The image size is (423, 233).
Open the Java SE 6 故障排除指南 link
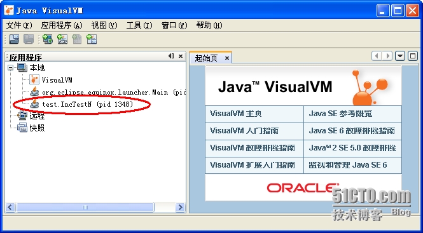click(352, 131)
